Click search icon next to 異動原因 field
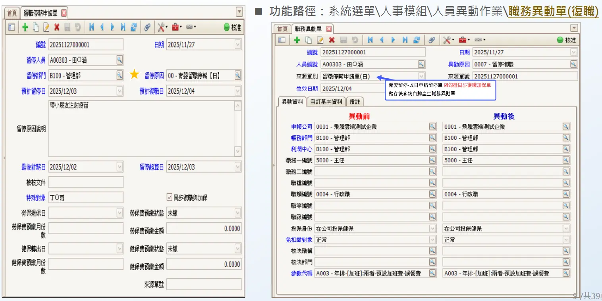Image resolution: width=602 pixels, height=301 pixels. pyautogui.click(x=573, y=64)
